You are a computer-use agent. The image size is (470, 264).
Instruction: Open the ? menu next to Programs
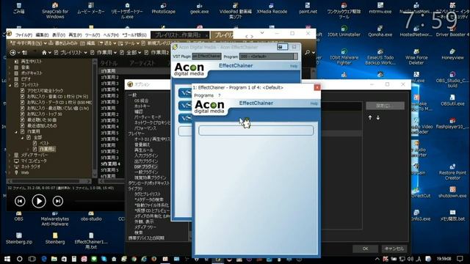point(220,95)
